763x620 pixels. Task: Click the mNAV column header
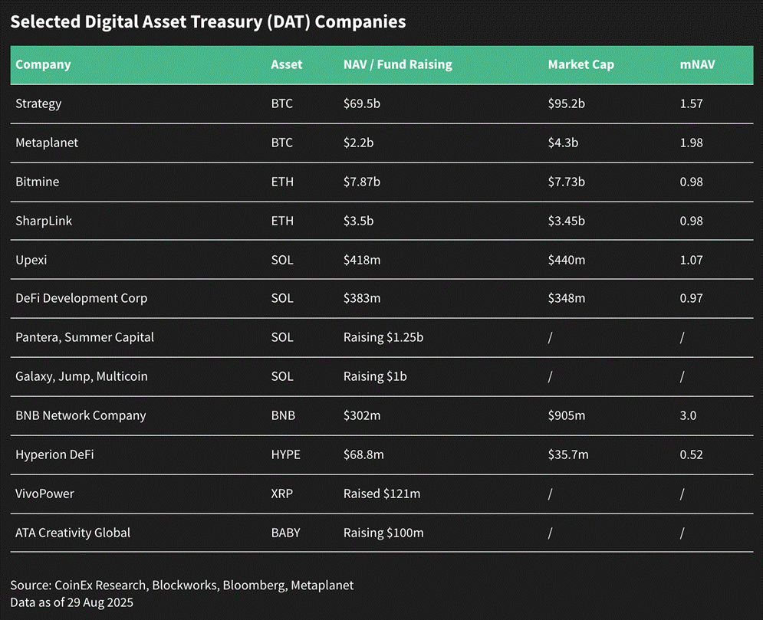coord(697,64)
